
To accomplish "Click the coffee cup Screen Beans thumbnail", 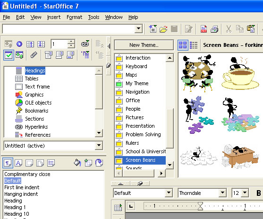I will 240,73.
